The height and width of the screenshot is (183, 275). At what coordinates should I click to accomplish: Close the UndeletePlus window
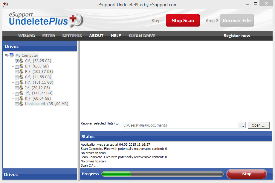point(266,4)
